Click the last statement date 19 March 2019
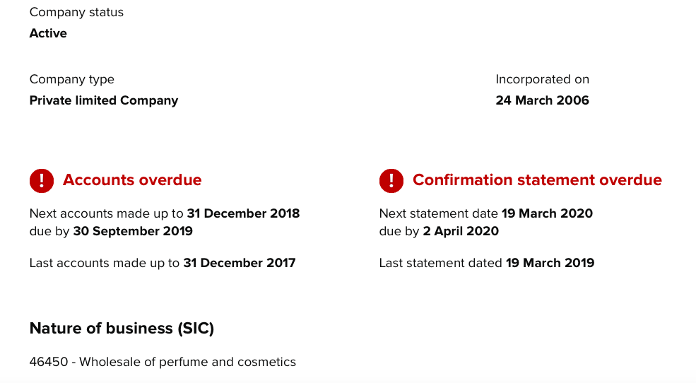The width and height of the screenshot is (696, 383). 550,263
